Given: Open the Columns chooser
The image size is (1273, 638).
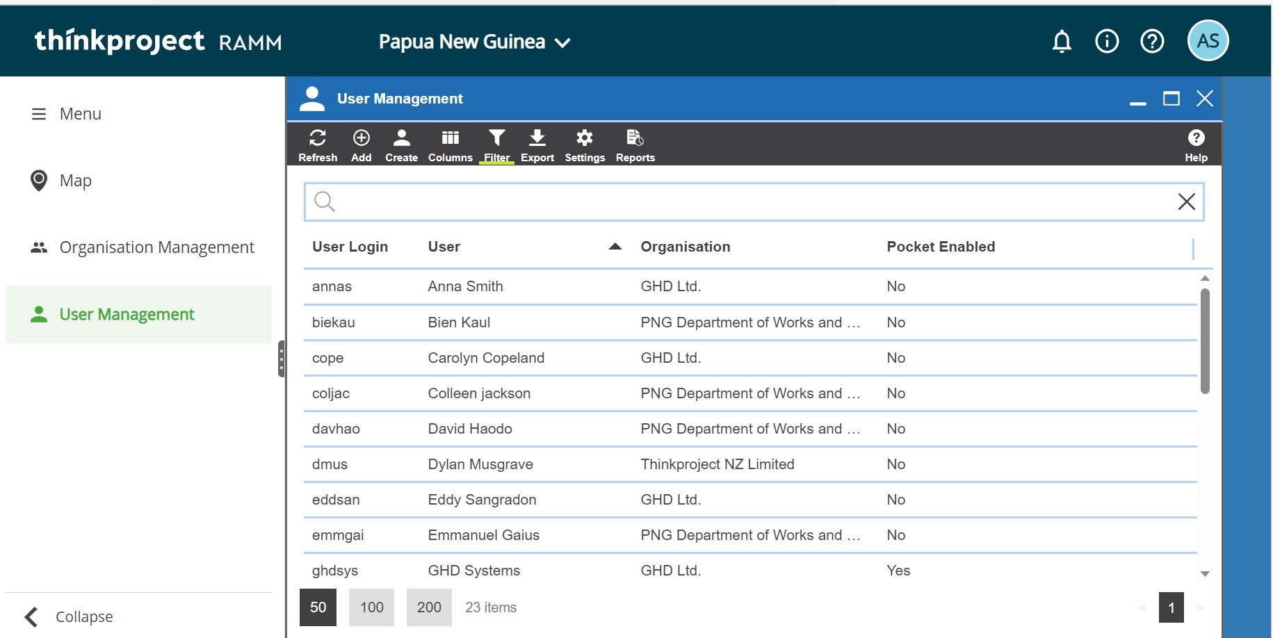Looking at the screenshot, I should [x=450, y=145].
